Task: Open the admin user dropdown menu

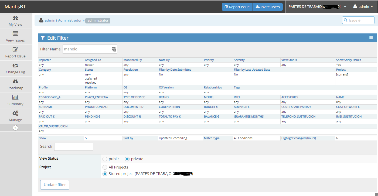Action: pyautogui.click(x=363, y=7)
